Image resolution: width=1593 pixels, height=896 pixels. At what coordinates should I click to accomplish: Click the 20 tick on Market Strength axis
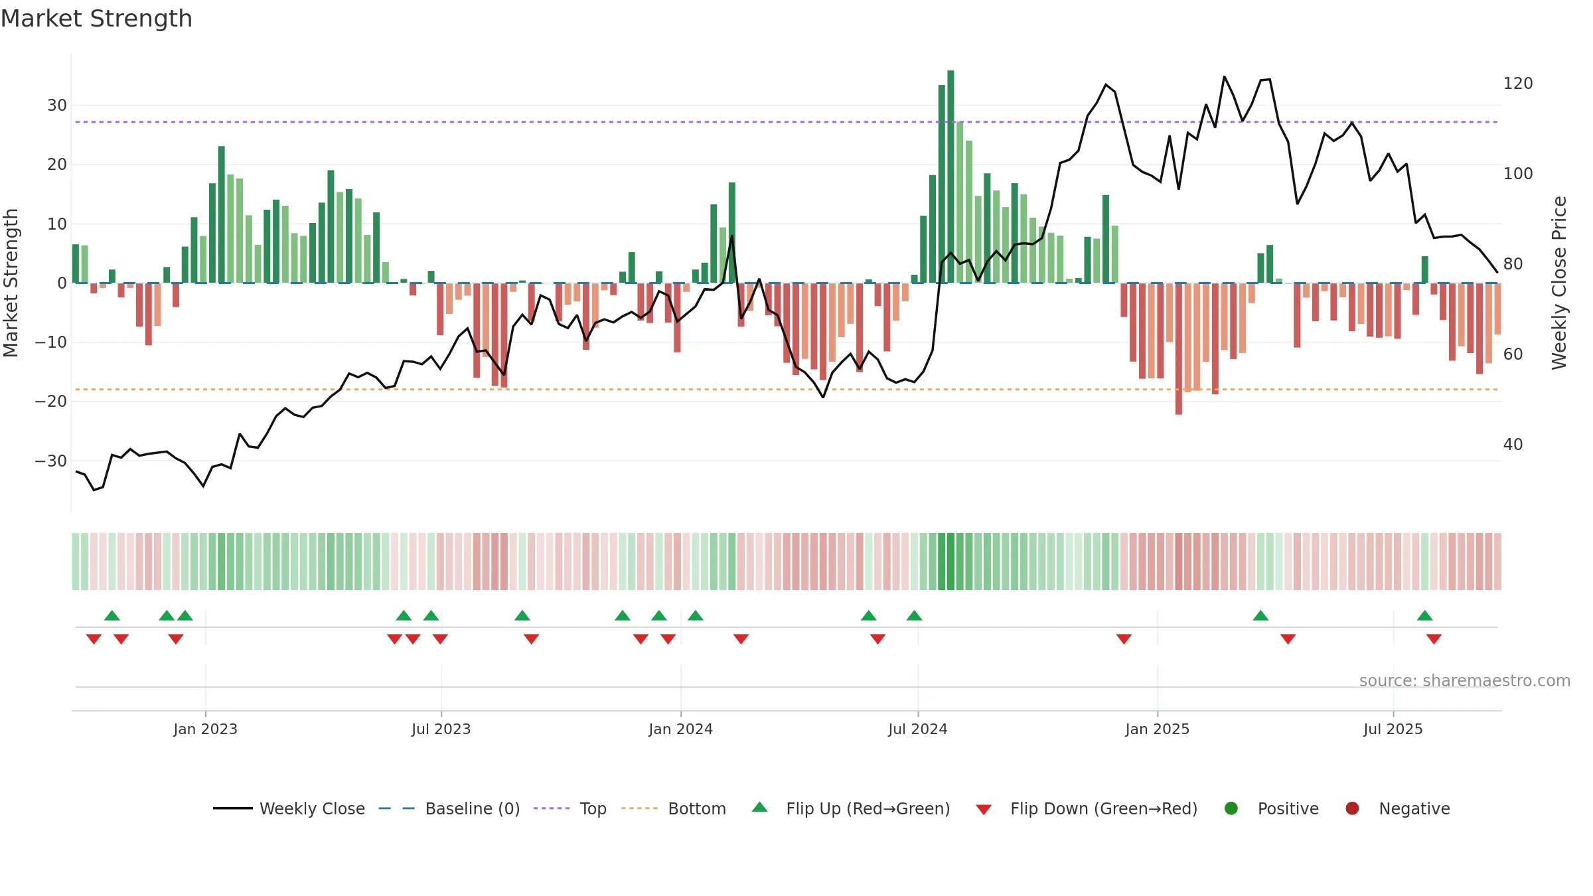pos(57,165)
